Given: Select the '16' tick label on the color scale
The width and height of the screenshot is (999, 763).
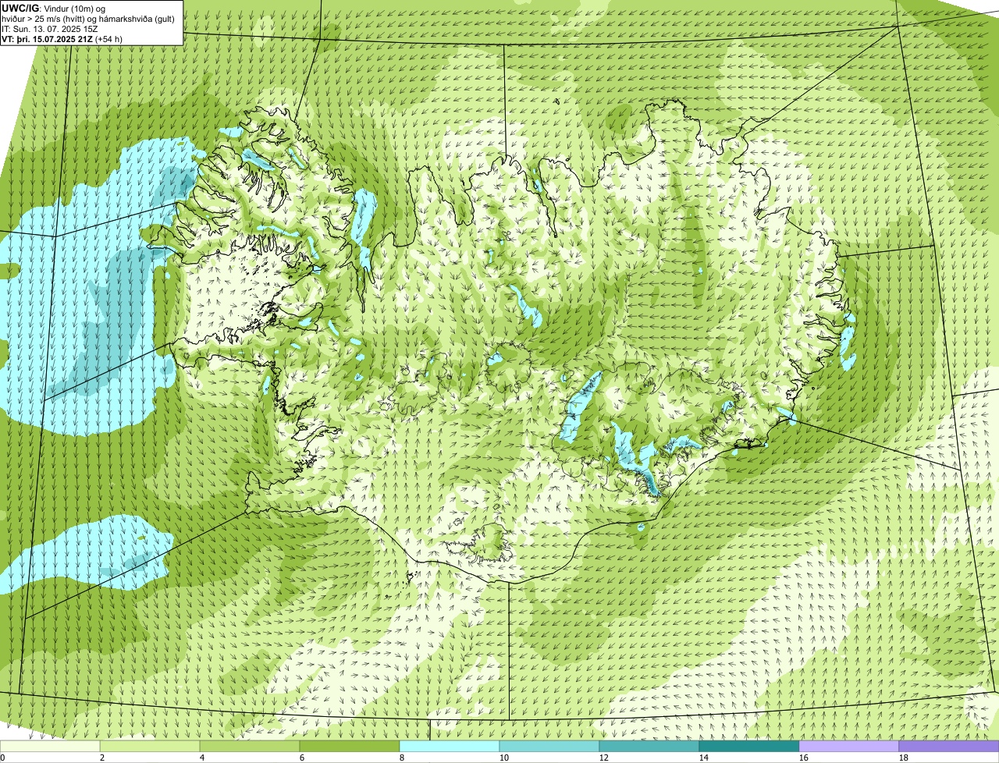Looking at the screenshot, I should pos(804,758).
